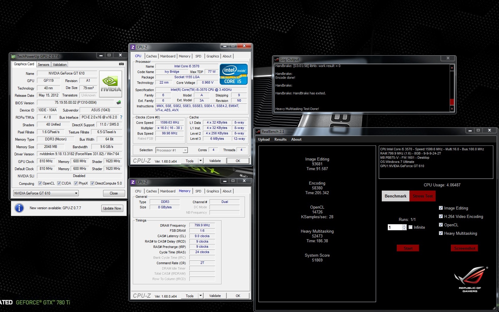Increase the RealBench runs spinner
The width and height of the screenshot is (499, 312).
point(404,226)
